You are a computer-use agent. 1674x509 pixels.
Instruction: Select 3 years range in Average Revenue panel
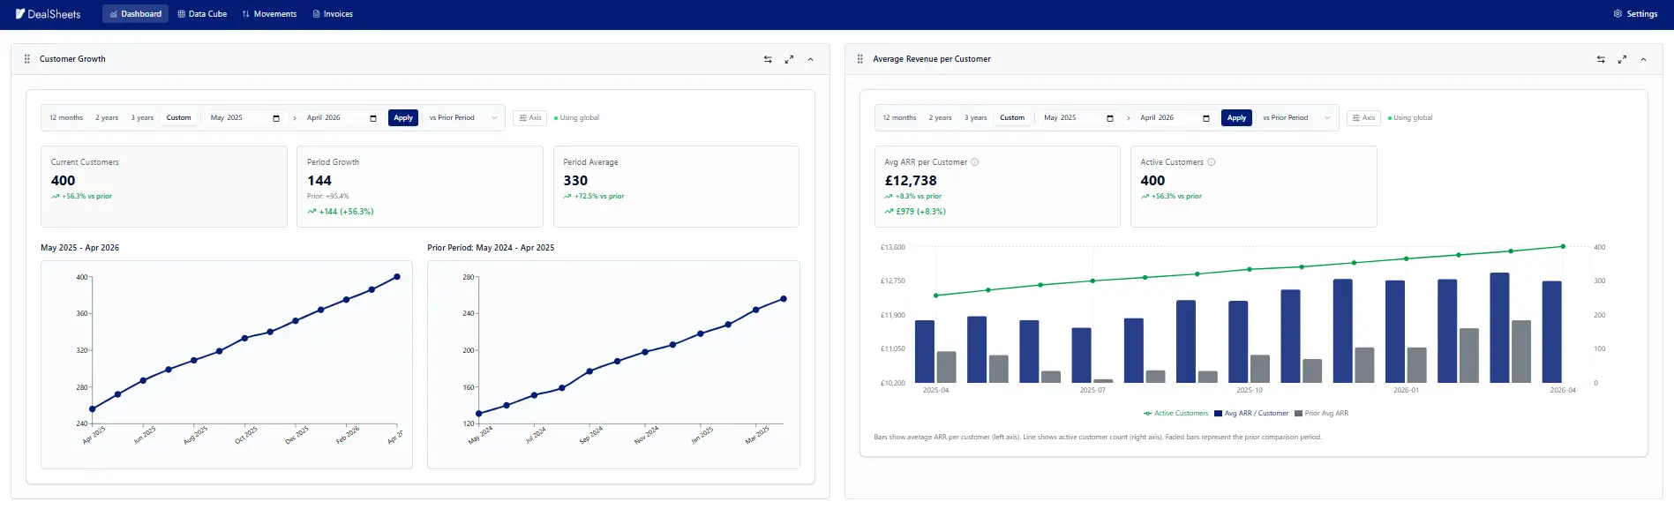(x=976, y=117)
